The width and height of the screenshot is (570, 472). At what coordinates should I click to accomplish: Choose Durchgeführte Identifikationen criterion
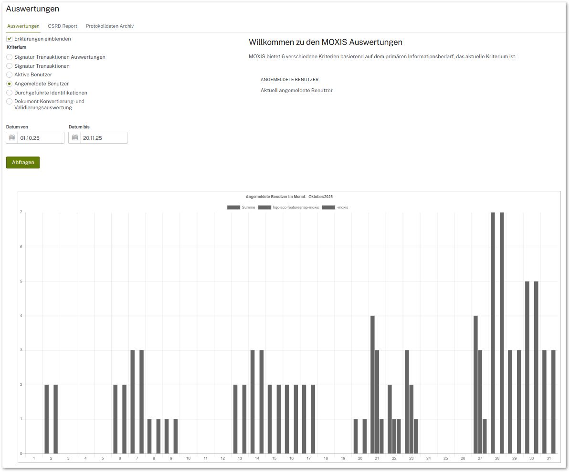click(x=10, y=93)
